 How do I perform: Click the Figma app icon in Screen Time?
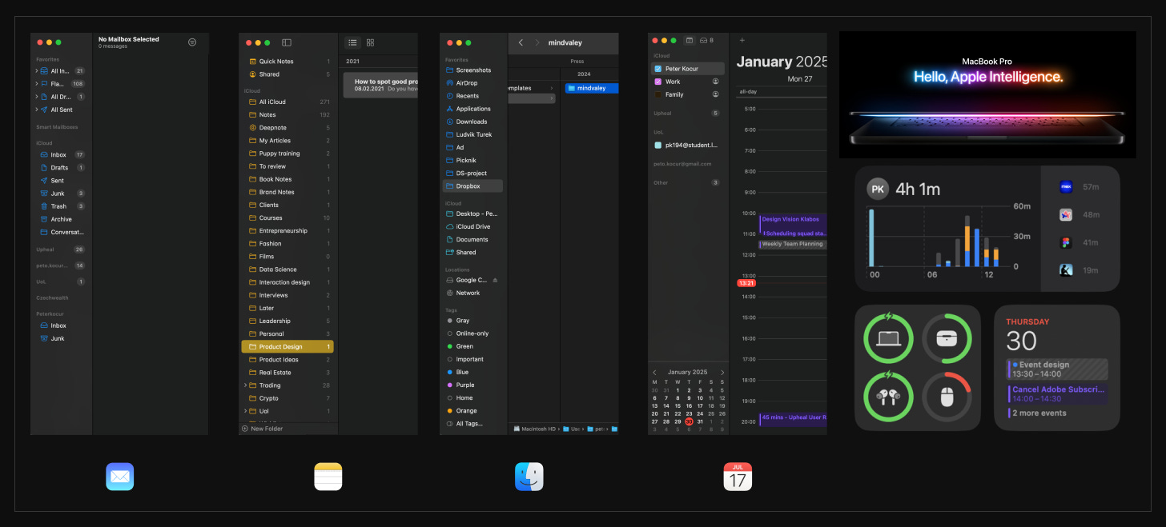(1066, 242)
